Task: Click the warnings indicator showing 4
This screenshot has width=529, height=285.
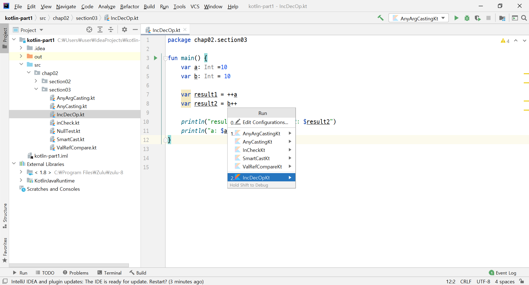Action: pos(505,41)
